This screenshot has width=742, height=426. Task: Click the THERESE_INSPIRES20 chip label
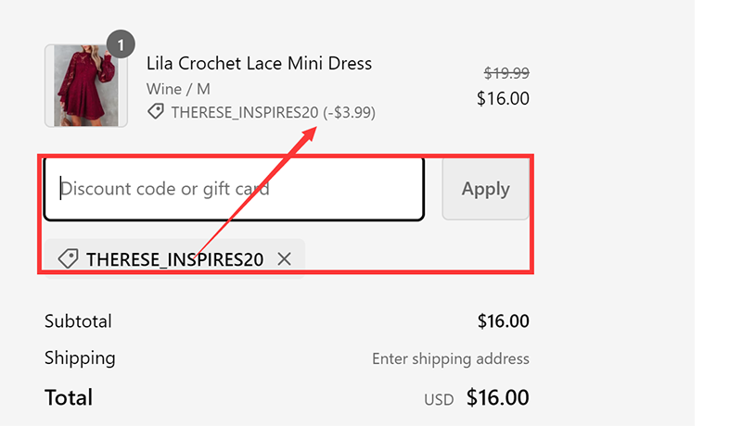[174, 259]
